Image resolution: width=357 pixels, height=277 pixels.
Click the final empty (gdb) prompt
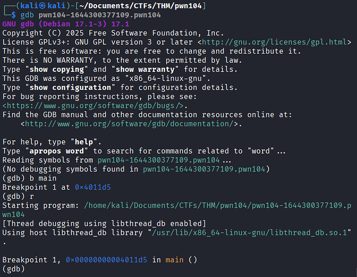13,269
